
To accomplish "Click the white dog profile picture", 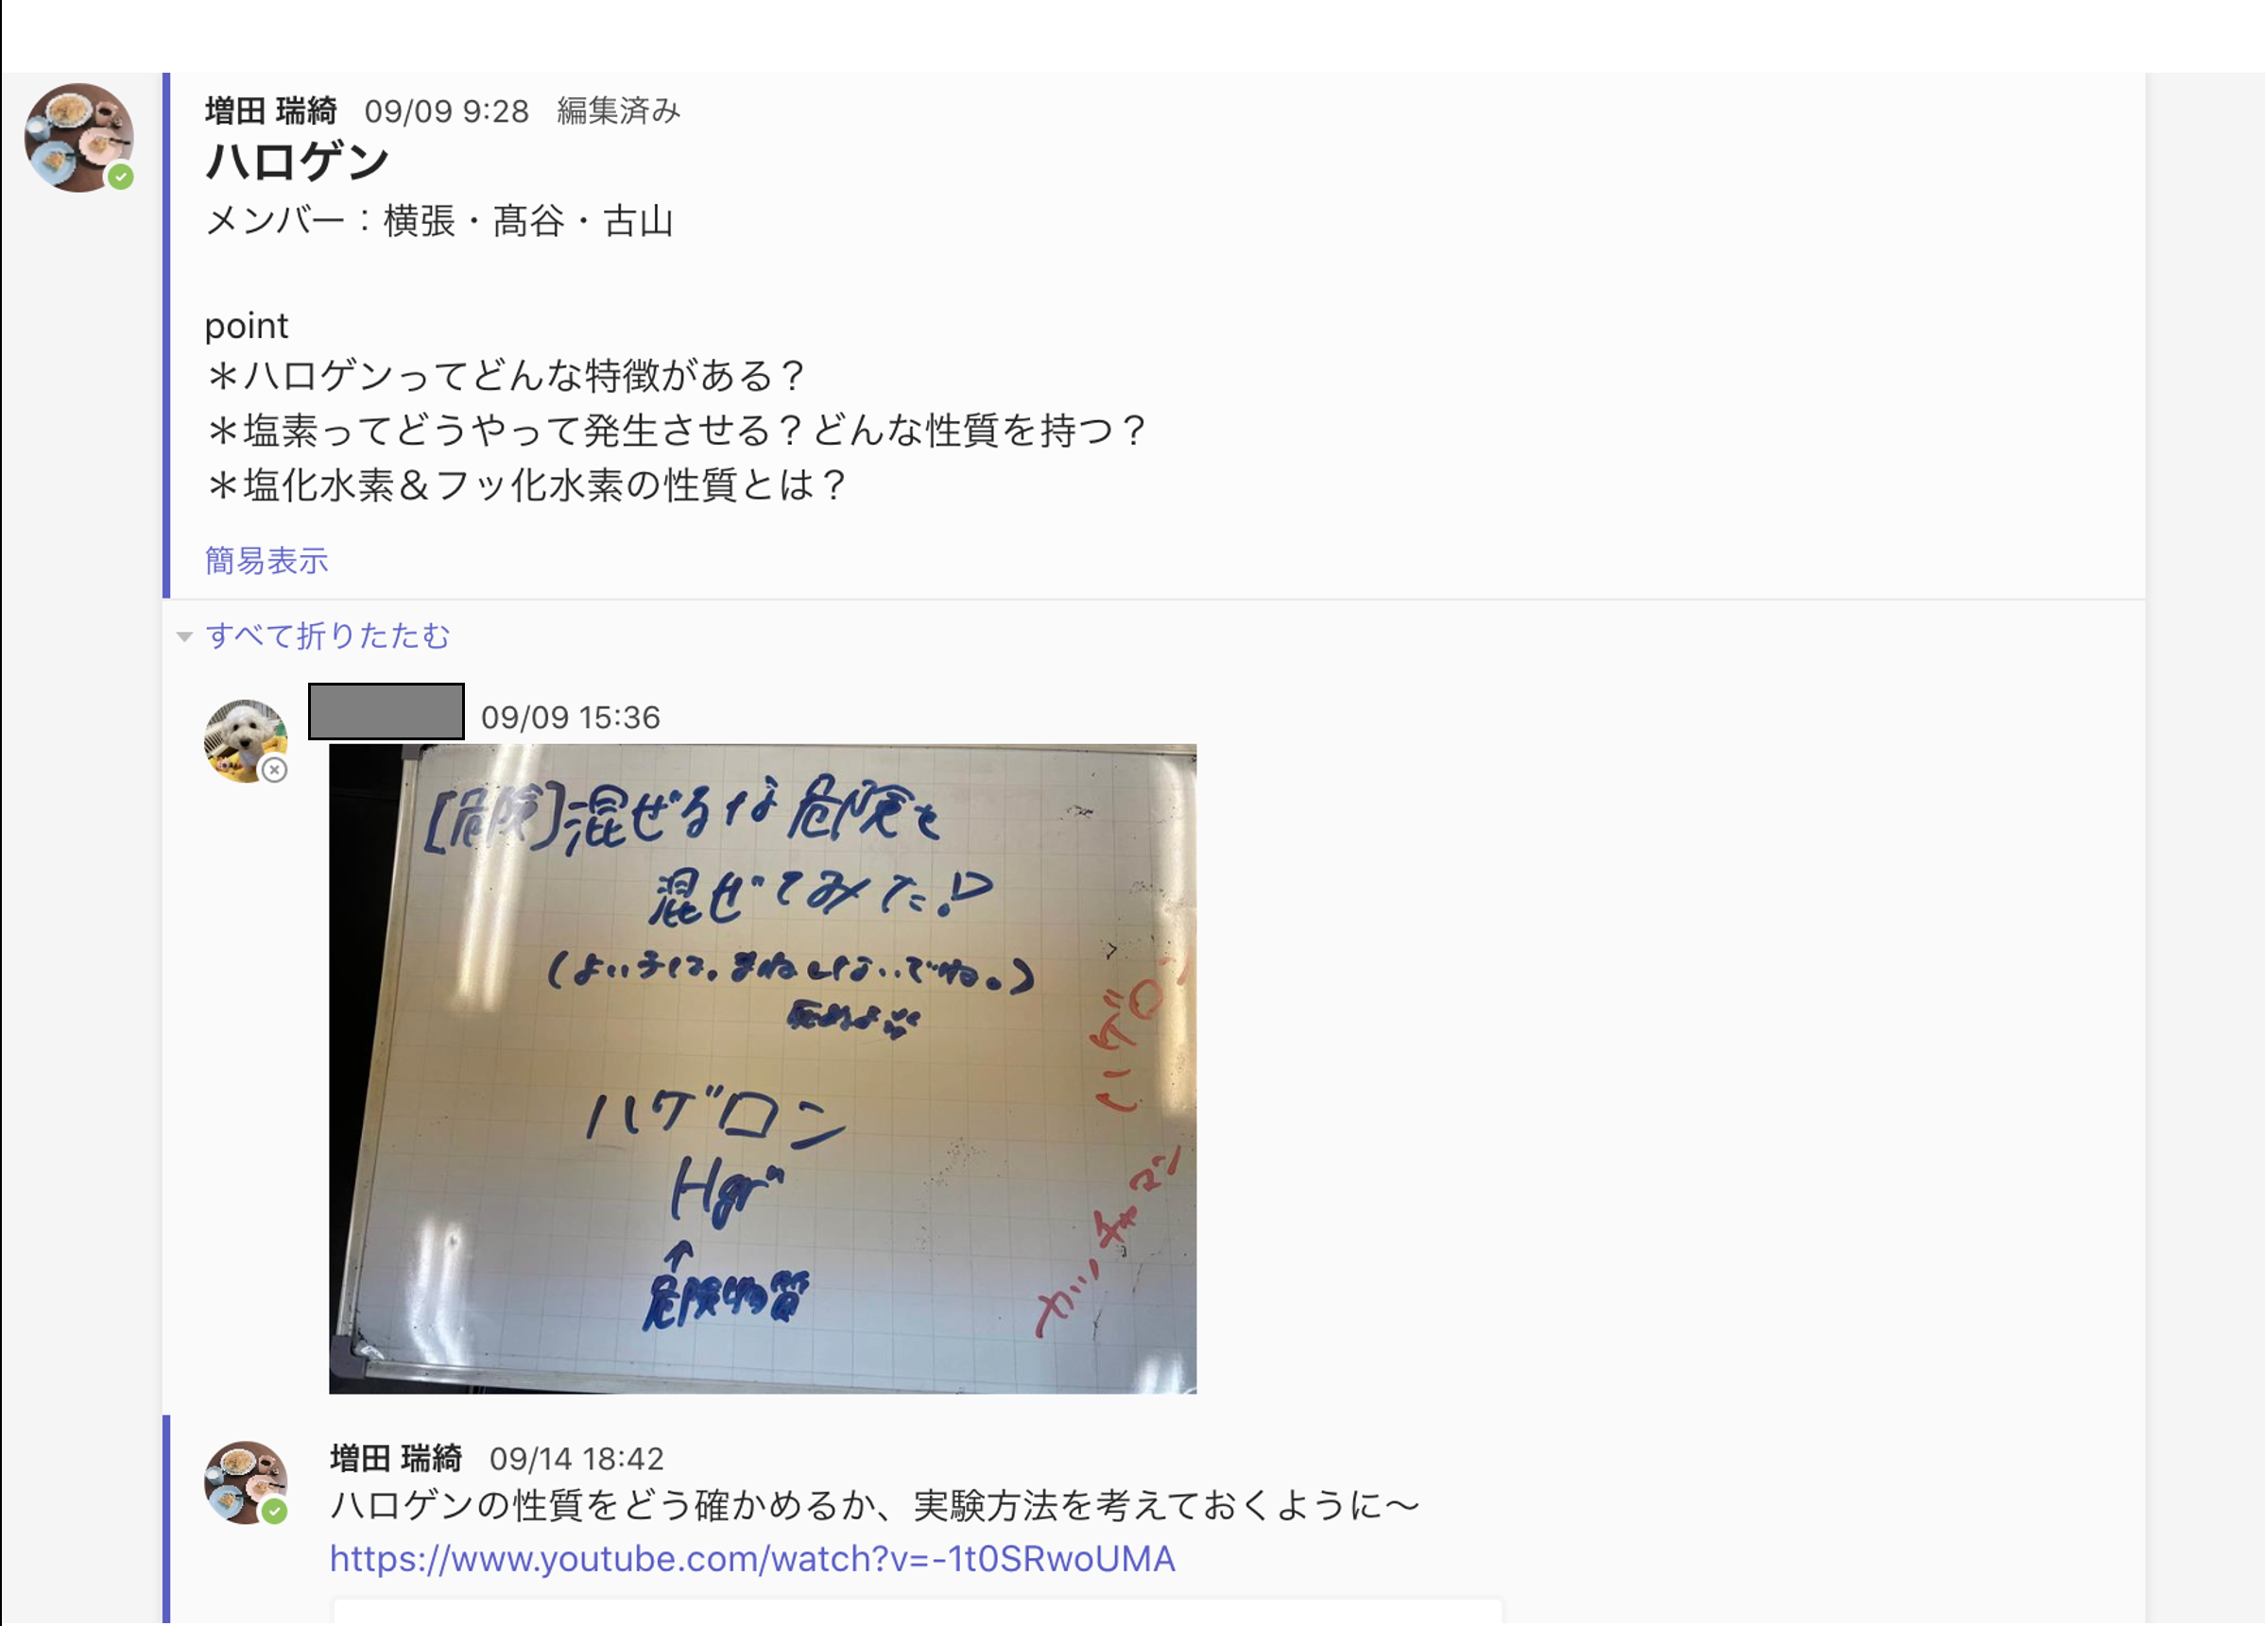I will [x=246, y=741].
